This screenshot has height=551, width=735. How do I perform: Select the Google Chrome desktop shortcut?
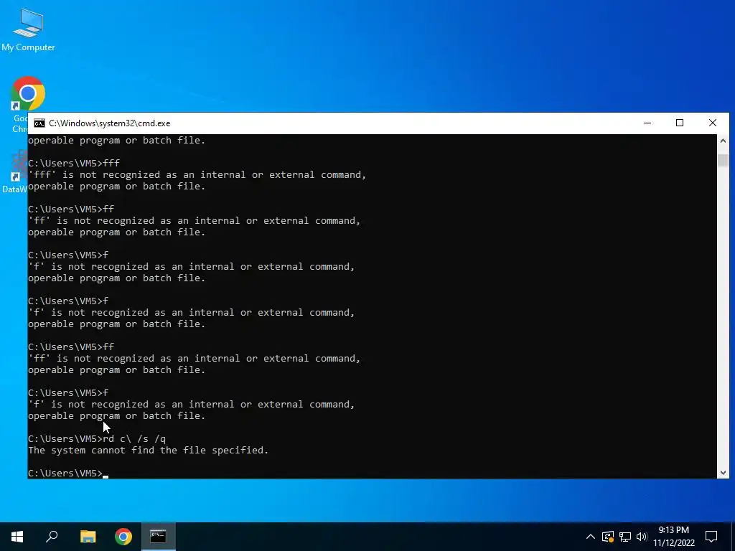[x=27, y=94]
